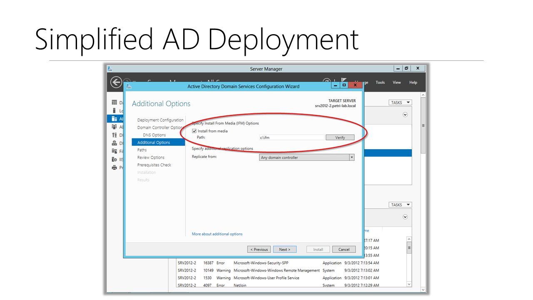Go to DNS Options wizard step

pos(154,135)
